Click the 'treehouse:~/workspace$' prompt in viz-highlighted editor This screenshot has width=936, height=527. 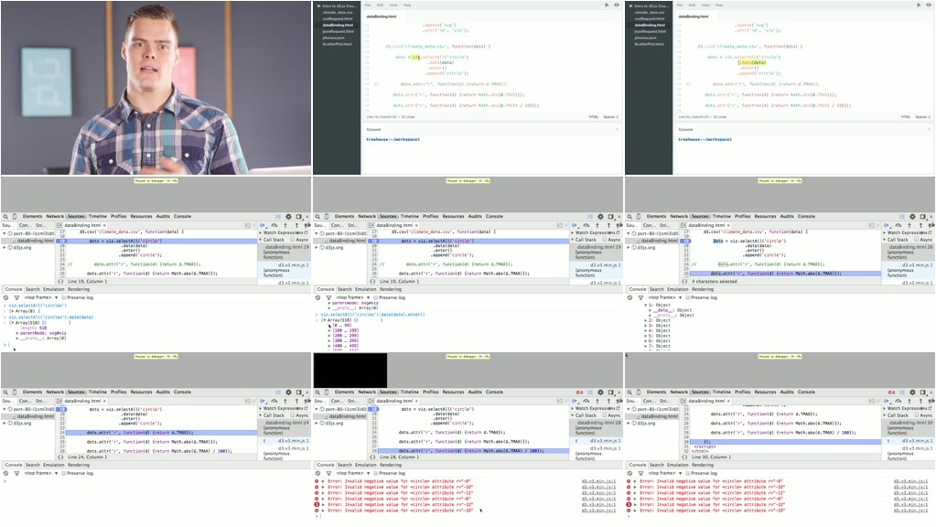pos(393,140)
